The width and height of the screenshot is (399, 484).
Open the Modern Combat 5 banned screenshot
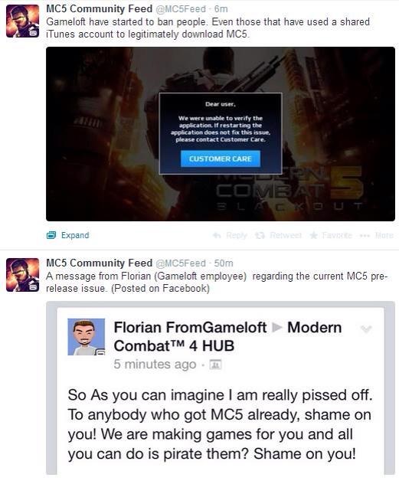coord(221,134)
